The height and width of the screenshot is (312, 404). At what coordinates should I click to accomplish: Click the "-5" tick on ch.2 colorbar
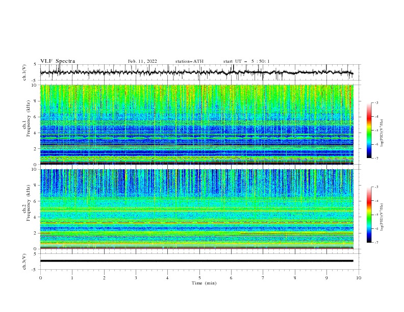click(376, 215)
